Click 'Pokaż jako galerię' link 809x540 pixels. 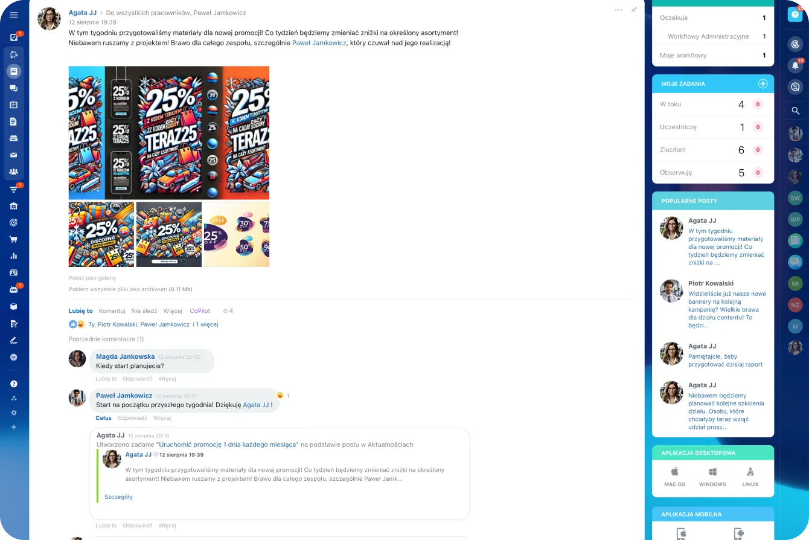point(92,278)
